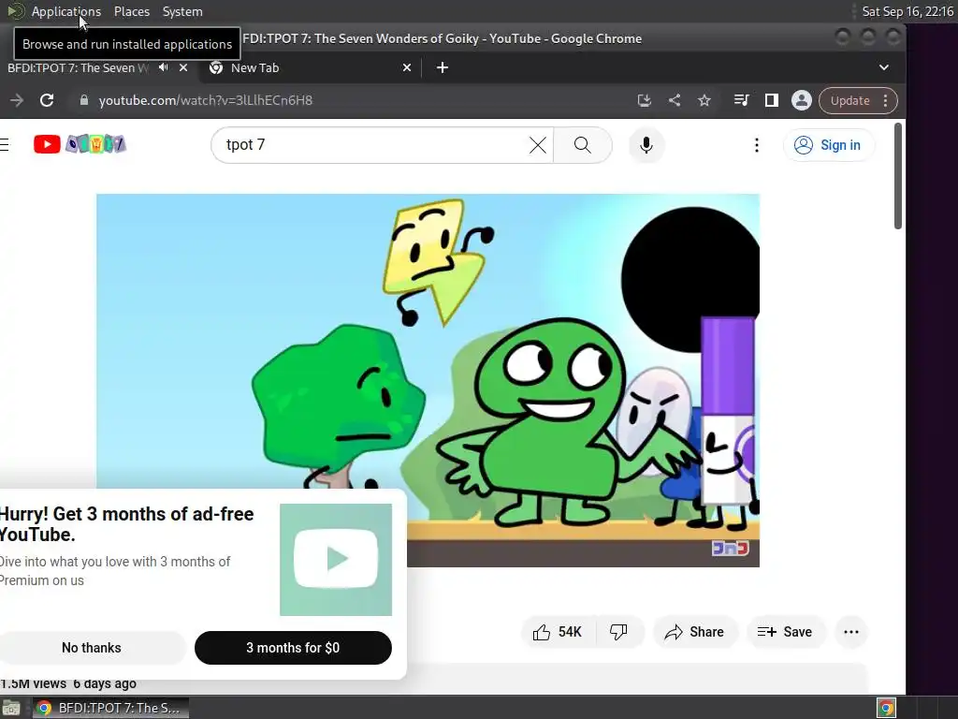This screenshot has height=719, width=958.
Task: Close the New Tab tab
Action: click(x=407, y=67)
